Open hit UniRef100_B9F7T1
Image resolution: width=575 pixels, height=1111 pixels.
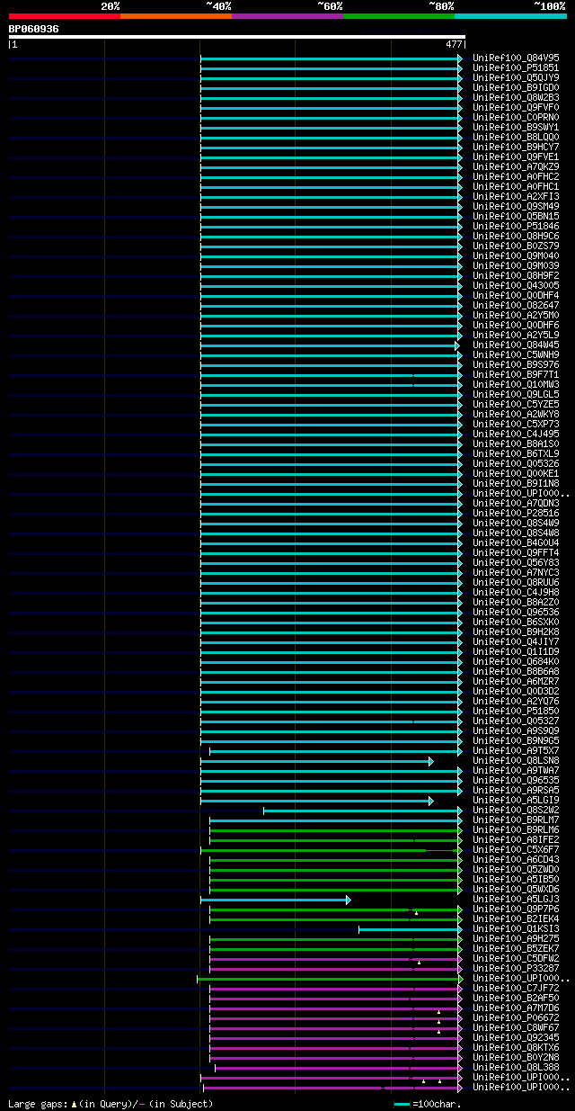point(516,374)
